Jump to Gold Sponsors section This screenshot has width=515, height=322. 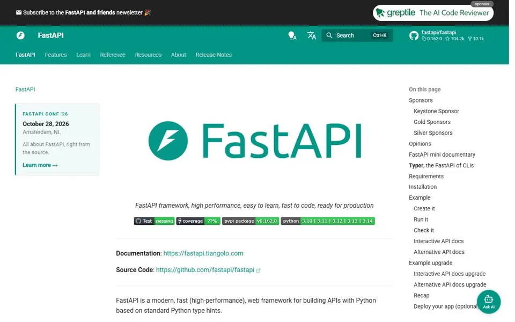432,122
